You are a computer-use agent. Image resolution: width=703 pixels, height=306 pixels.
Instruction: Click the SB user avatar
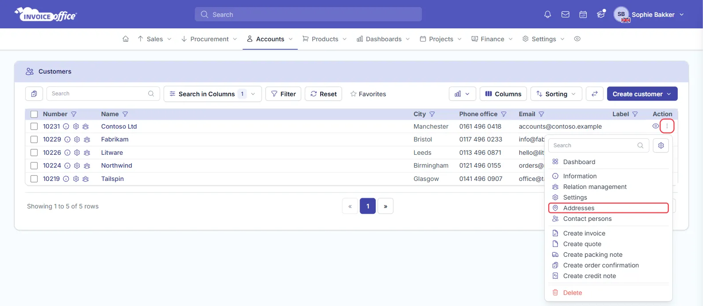621,14
